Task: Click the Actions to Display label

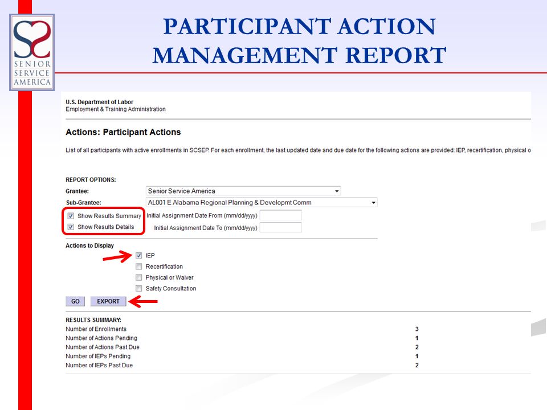Action: pos(89,245)
